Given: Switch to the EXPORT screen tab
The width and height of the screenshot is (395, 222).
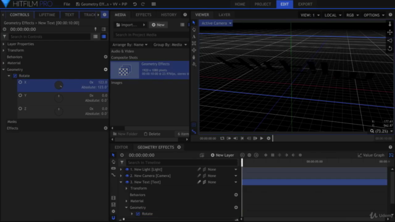Looking at the screenshot, I should tap(305, 4).
